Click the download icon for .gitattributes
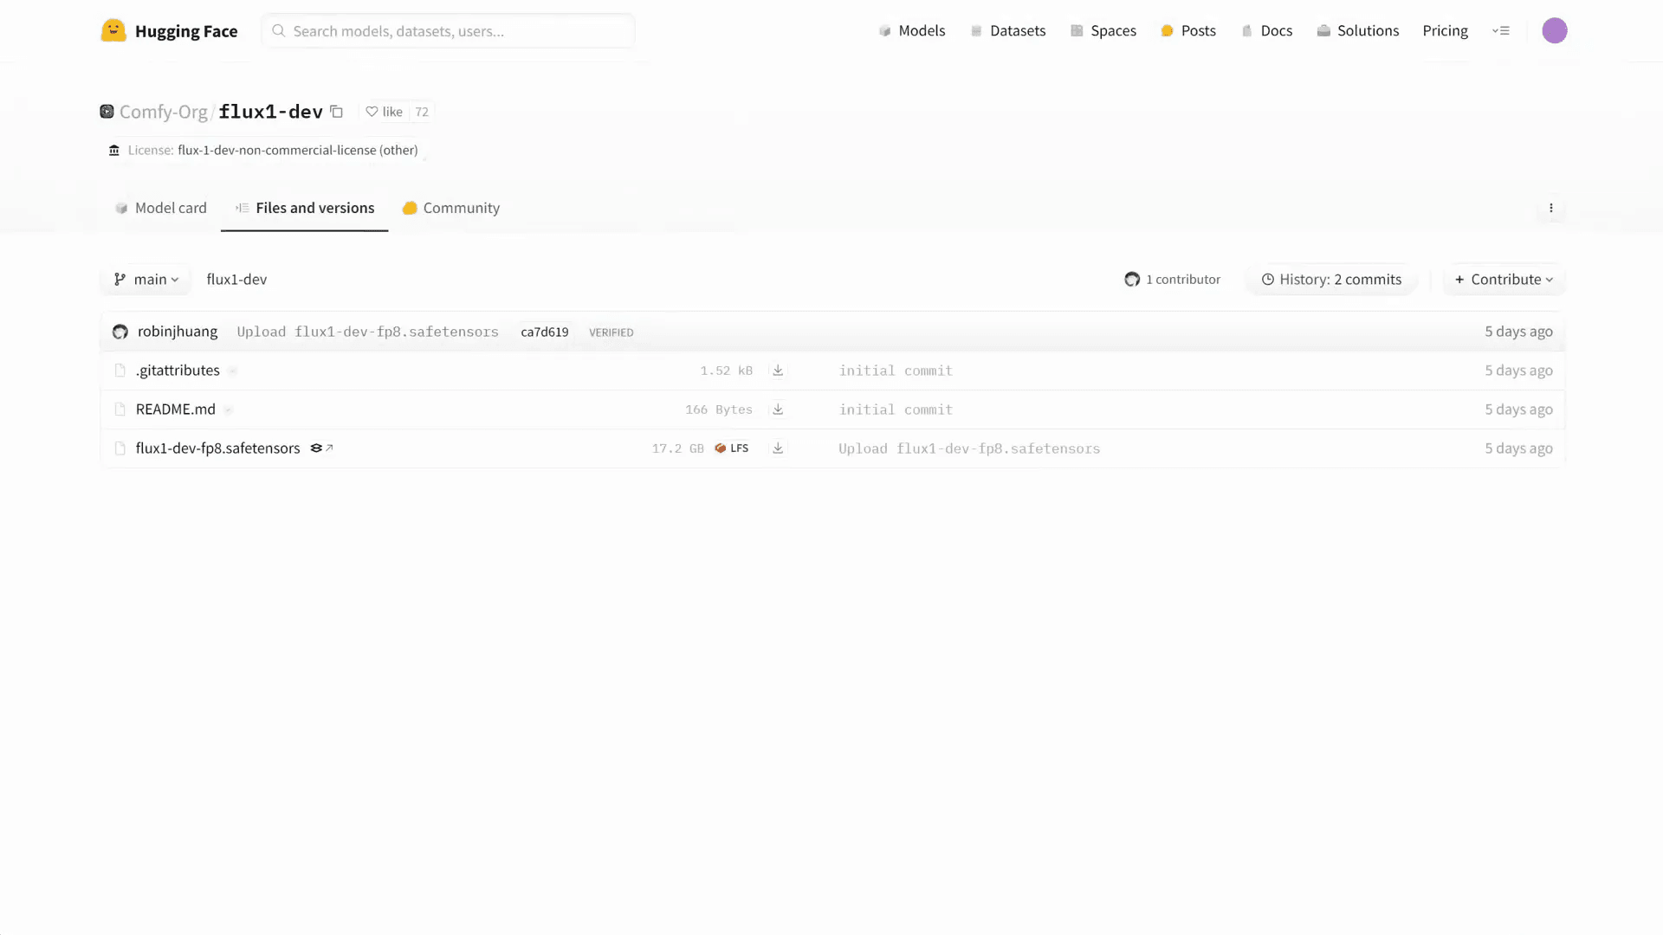The width and height of the screenshot is (1663, 935). click(778, 371)
